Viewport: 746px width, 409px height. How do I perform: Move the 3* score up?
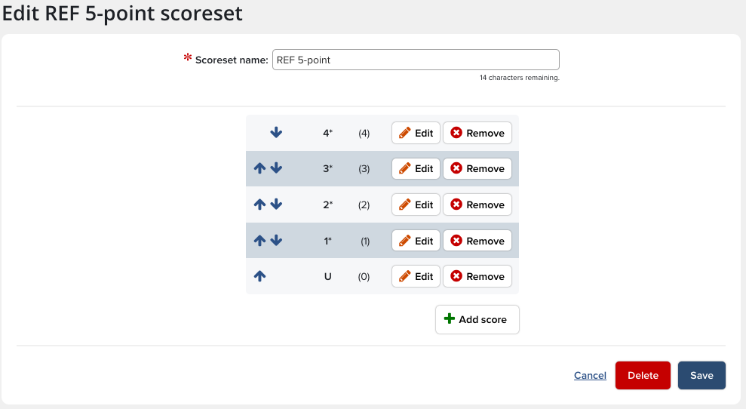click(x=260, y=169)
